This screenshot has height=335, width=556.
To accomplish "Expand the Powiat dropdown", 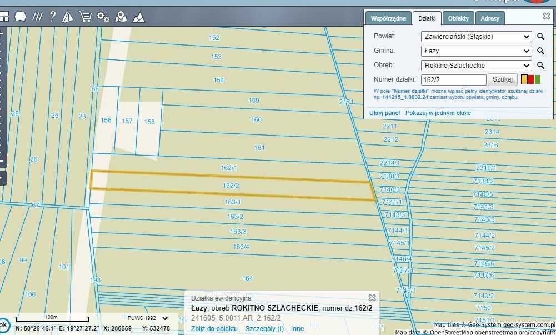I will pyautogui.click(x=476, y=37).
